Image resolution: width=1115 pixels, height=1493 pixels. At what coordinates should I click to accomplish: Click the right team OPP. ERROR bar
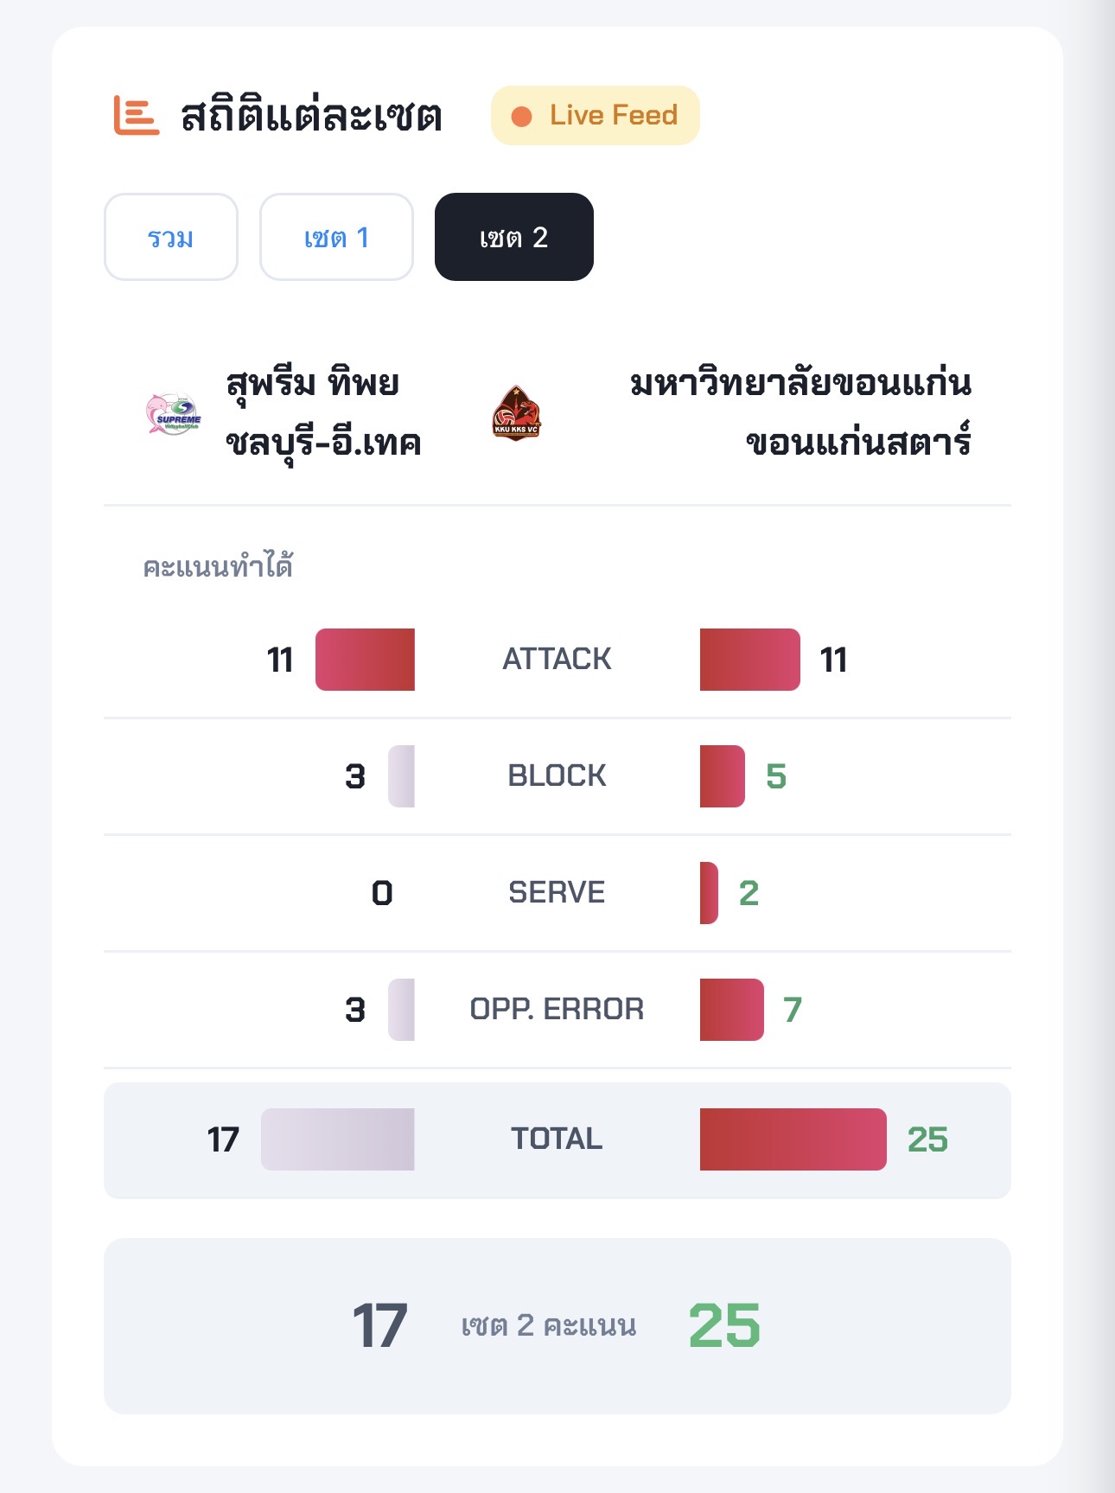pos(731,1010)
